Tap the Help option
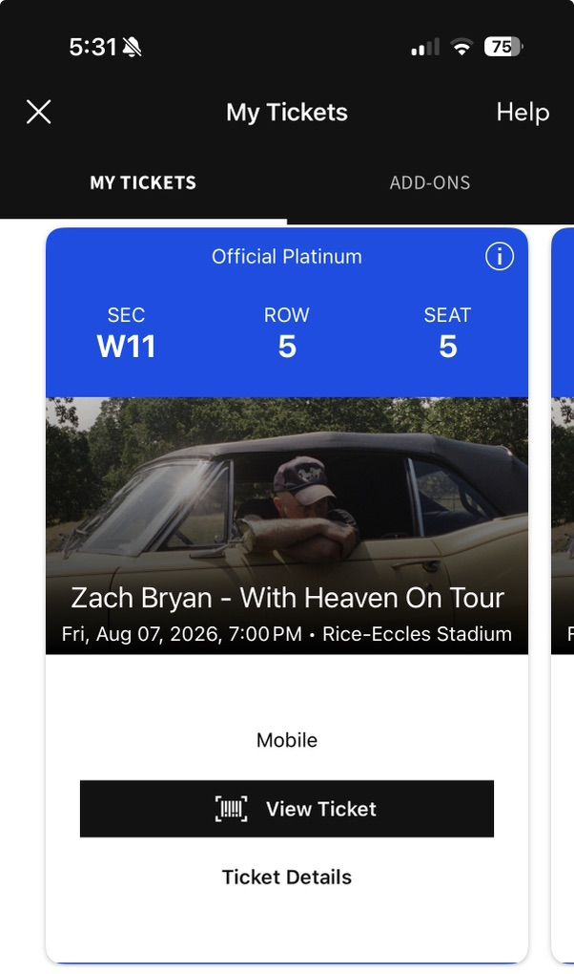574x974 pixels. [x=522, y=112]
